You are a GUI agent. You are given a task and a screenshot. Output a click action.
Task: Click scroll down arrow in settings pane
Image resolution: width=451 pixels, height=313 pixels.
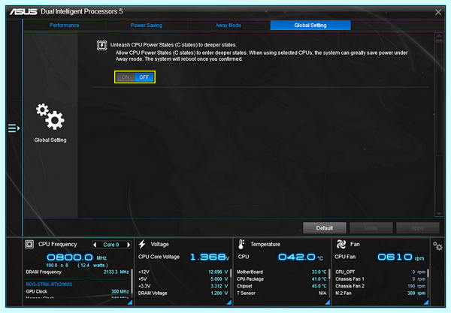pyautogui.click(x=439, y=214)
